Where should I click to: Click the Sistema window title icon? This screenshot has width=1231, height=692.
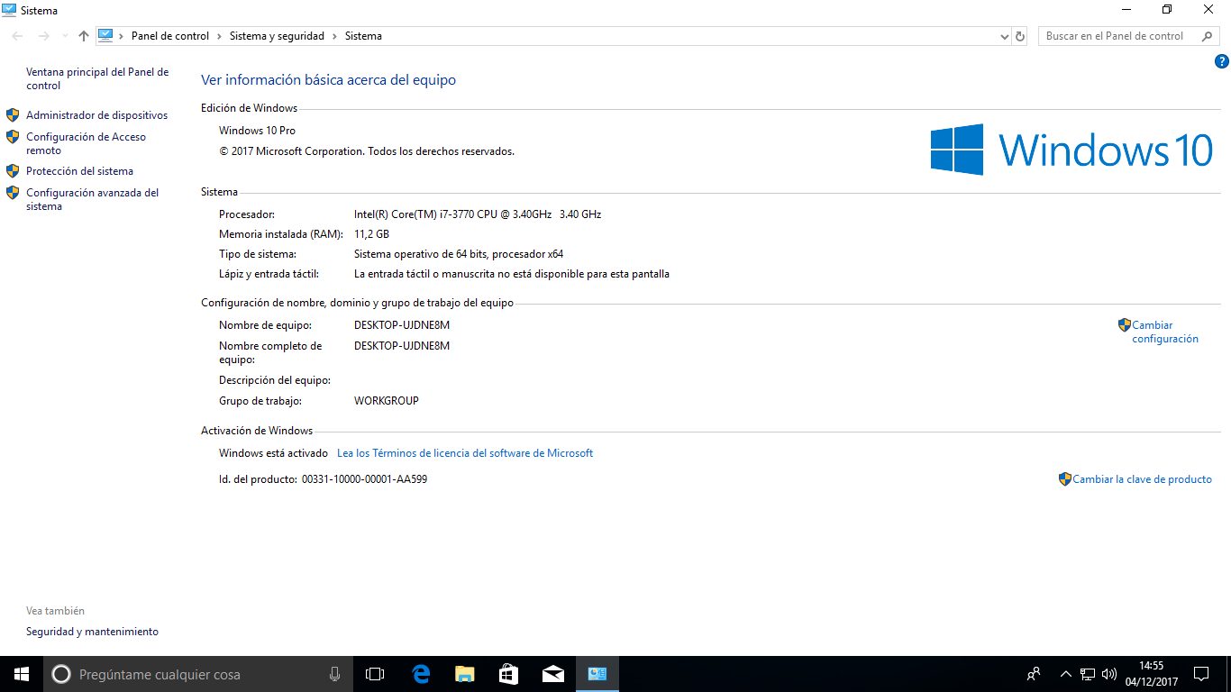9,10
